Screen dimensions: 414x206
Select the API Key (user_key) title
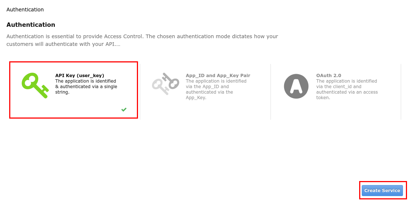pyautogui.click(x=79, y=76)
